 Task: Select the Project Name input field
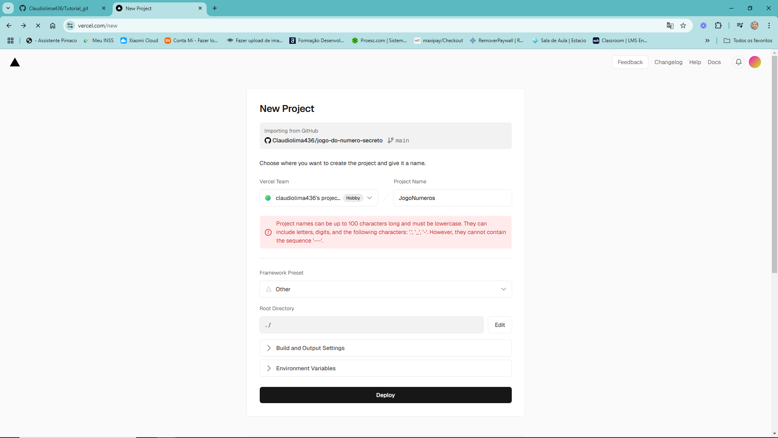[452, 198]
